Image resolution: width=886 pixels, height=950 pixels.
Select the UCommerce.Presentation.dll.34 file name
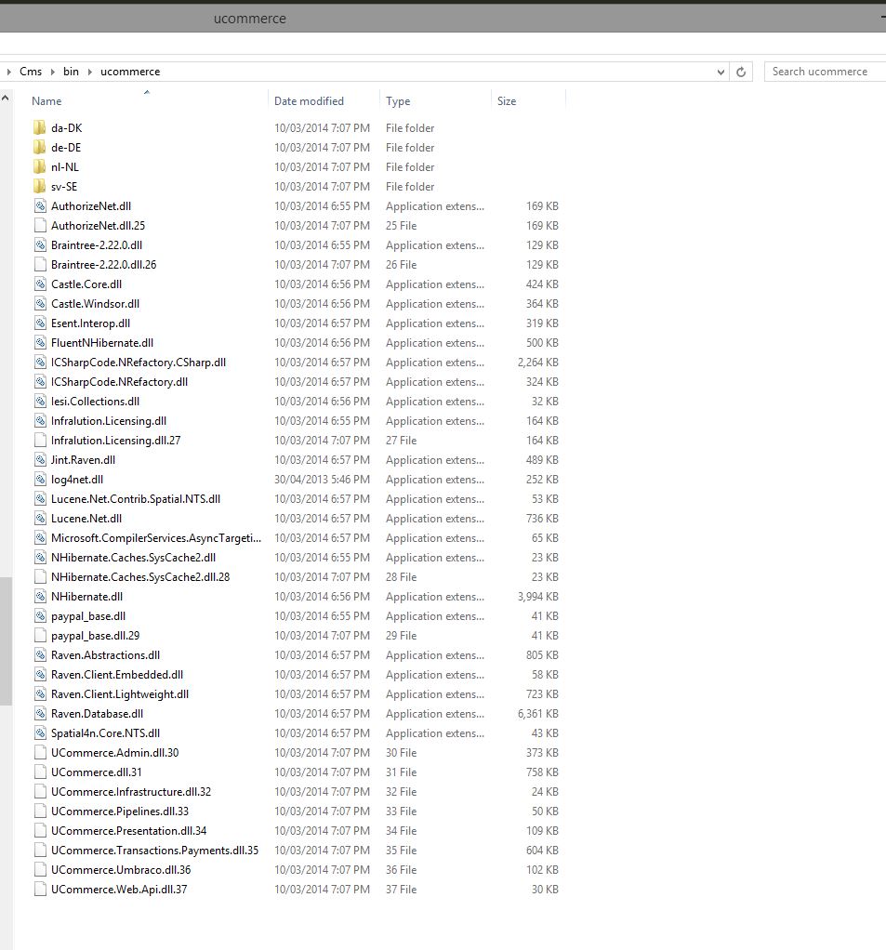129,831
